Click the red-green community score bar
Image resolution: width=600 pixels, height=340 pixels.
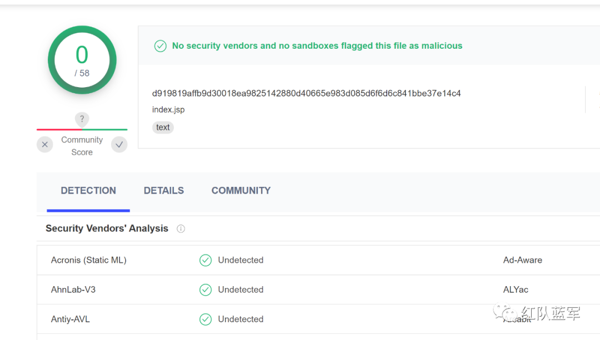(82, 129)
